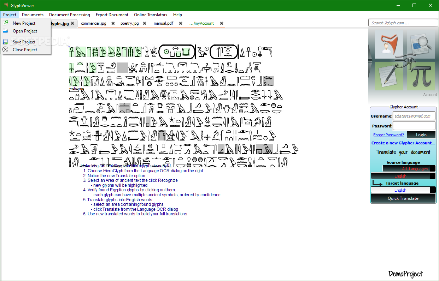Close the manual.pdf tab
The image size is (439, 281).
pyautogui.click(x=181, y=23)
